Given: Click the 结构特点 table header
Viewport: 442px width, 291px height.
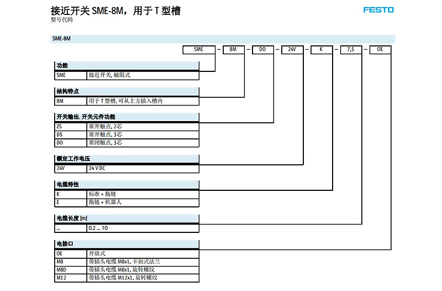Looking at the screenshot, I should [127, 91].
